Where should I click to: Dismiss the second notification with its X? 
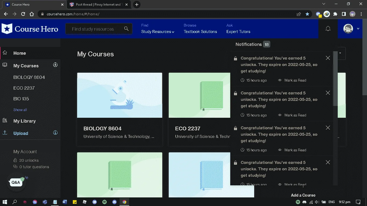coord(328,93)
